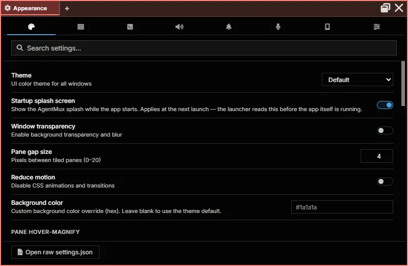Image resolution: width=408 pixels, height=266 pixels.
Task: Select the microphone settings section
Action: [278, 27]
